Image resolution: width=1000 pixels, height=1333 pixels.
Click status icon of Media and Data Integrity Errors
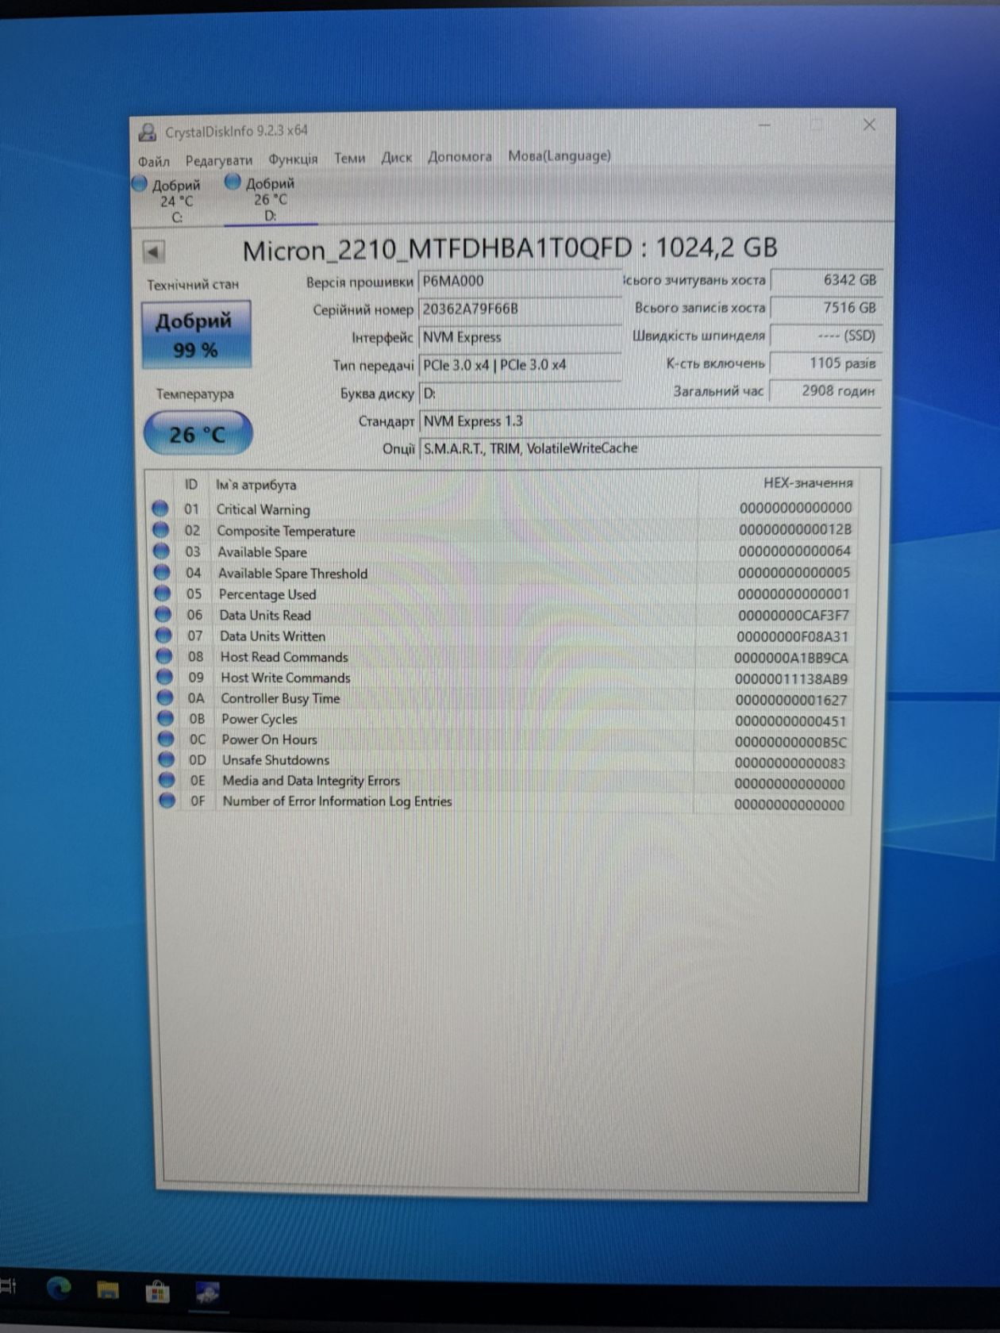(x=167, y=780)
